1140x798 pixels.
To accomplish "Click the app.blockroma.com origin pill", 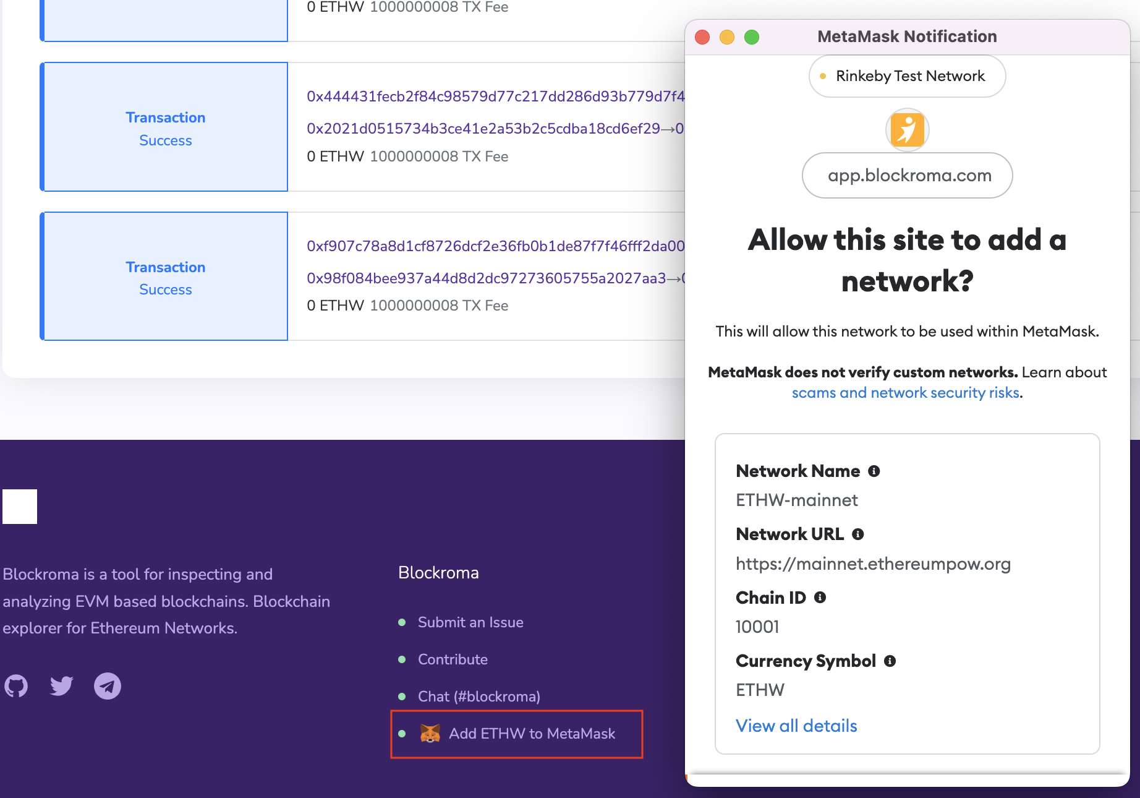I will [907, 176].
